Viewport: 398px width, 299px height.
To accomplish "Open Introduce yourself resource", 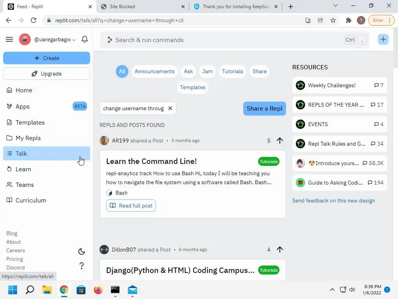I will [x=340, y=163].
